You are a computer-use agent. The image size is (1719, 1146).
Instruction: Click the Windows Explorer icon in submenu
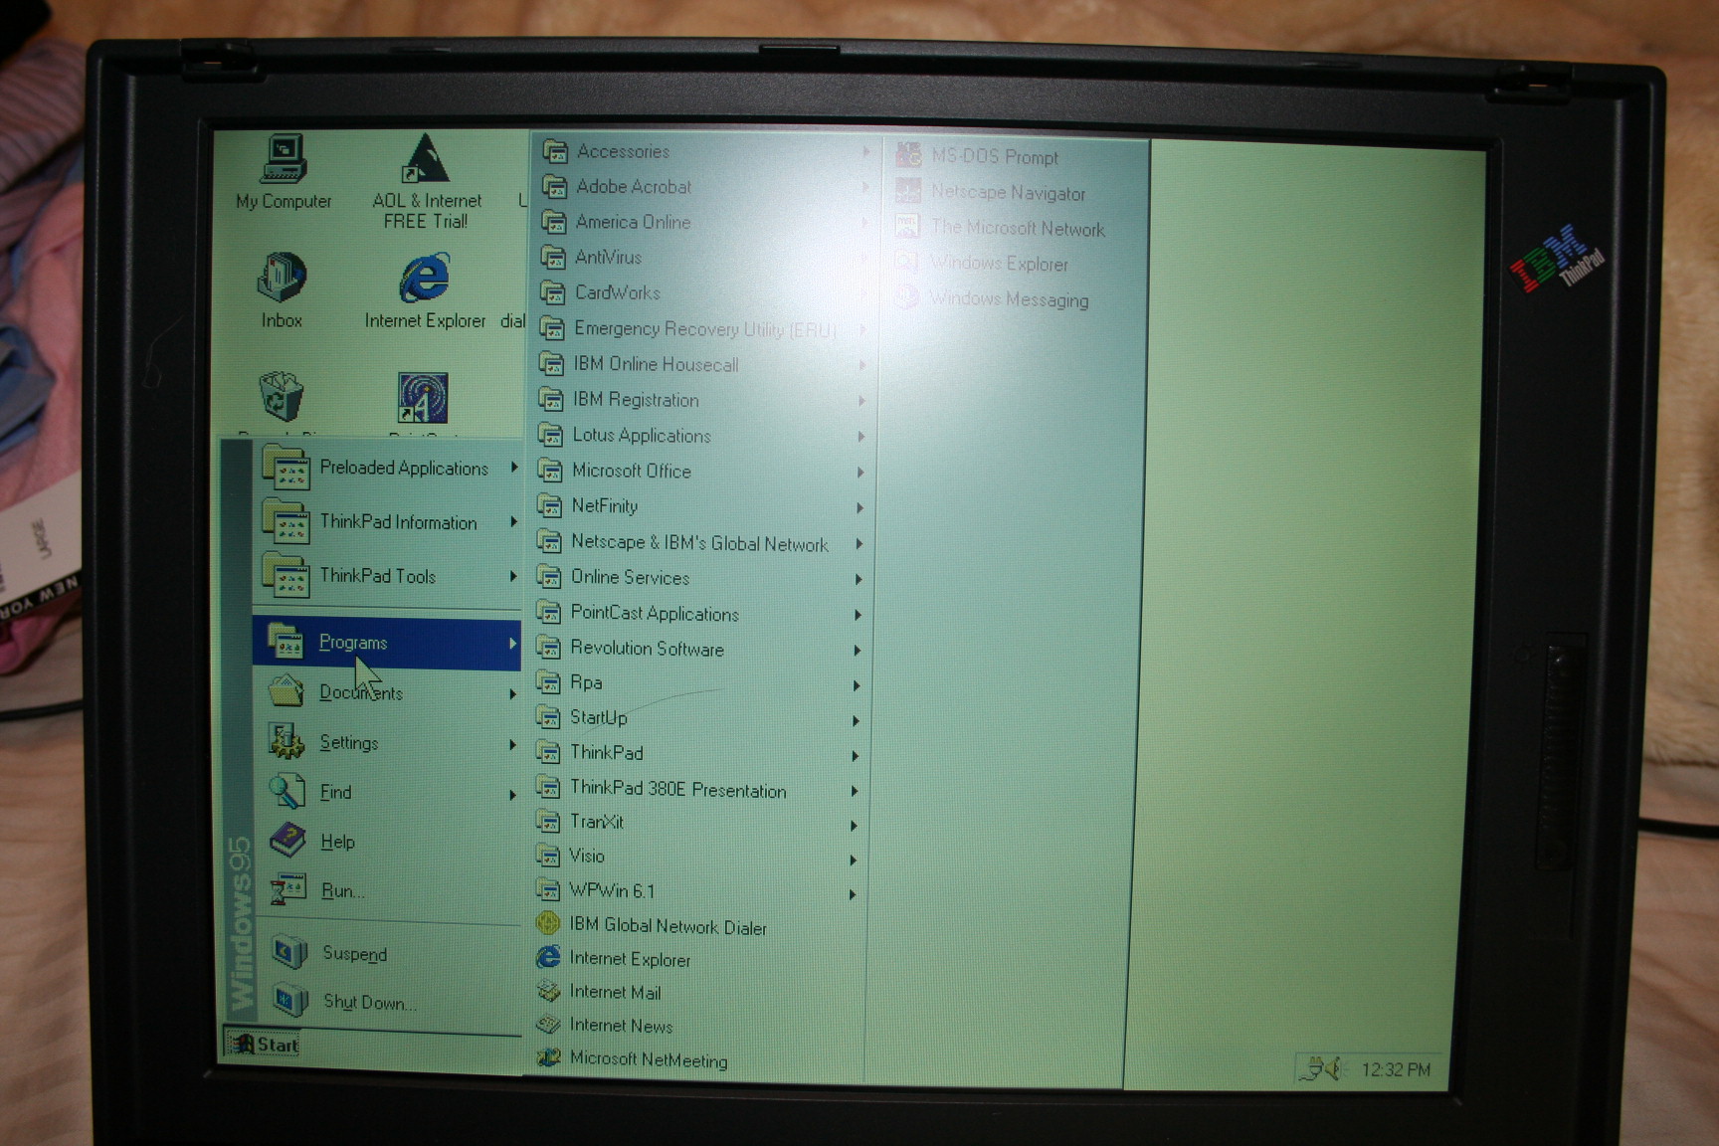pos(906,263)
